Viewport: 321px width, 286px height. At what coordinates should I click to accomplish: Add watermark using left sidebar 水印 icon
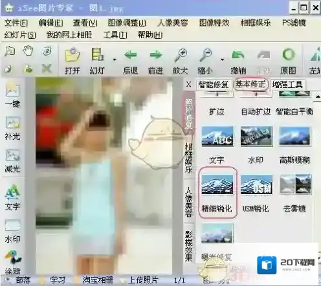(x=12, y=226)
